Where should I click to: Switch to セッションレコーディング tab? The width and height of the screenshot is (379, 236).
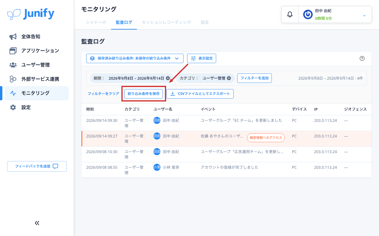tap(166, 22)
